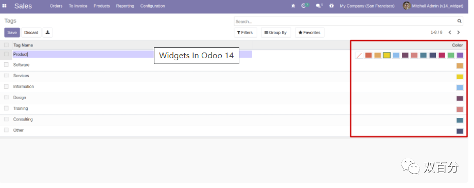This screenshot has width=474, height=188.
Task: Click the search magnifier icon
Action: (460, 21)
